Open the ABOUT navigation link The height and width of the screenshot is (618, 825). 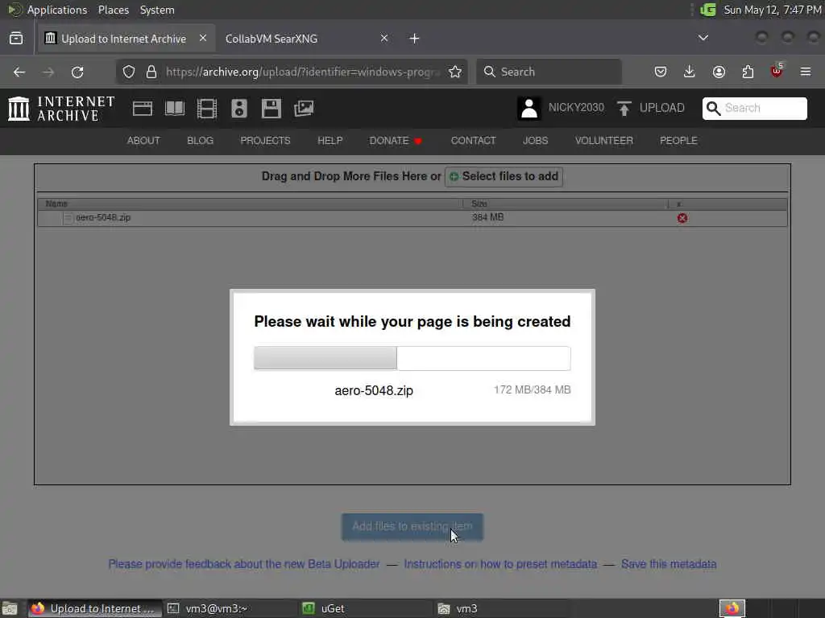[x=143, y=141]
